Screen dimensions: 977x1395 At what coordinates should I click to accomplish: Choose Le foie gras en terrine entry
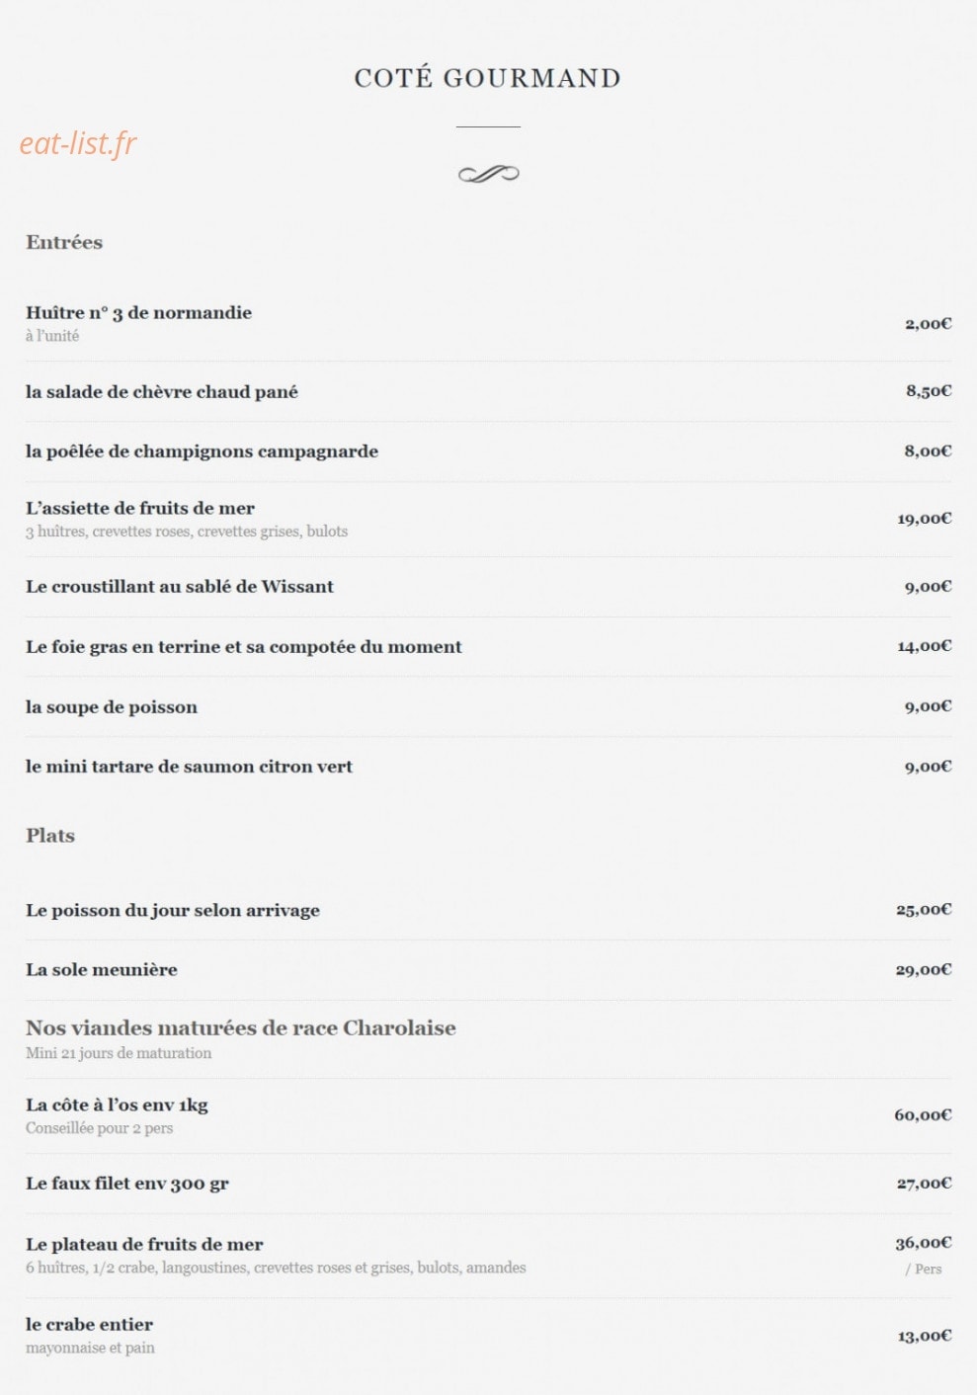(x=244, y=647)
